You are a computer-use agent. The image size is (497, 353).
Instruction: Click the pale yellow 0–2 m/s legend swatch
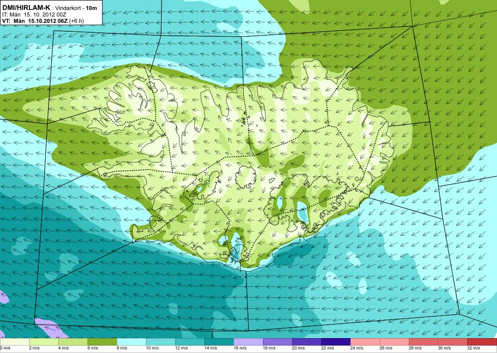tap(14, 342)
